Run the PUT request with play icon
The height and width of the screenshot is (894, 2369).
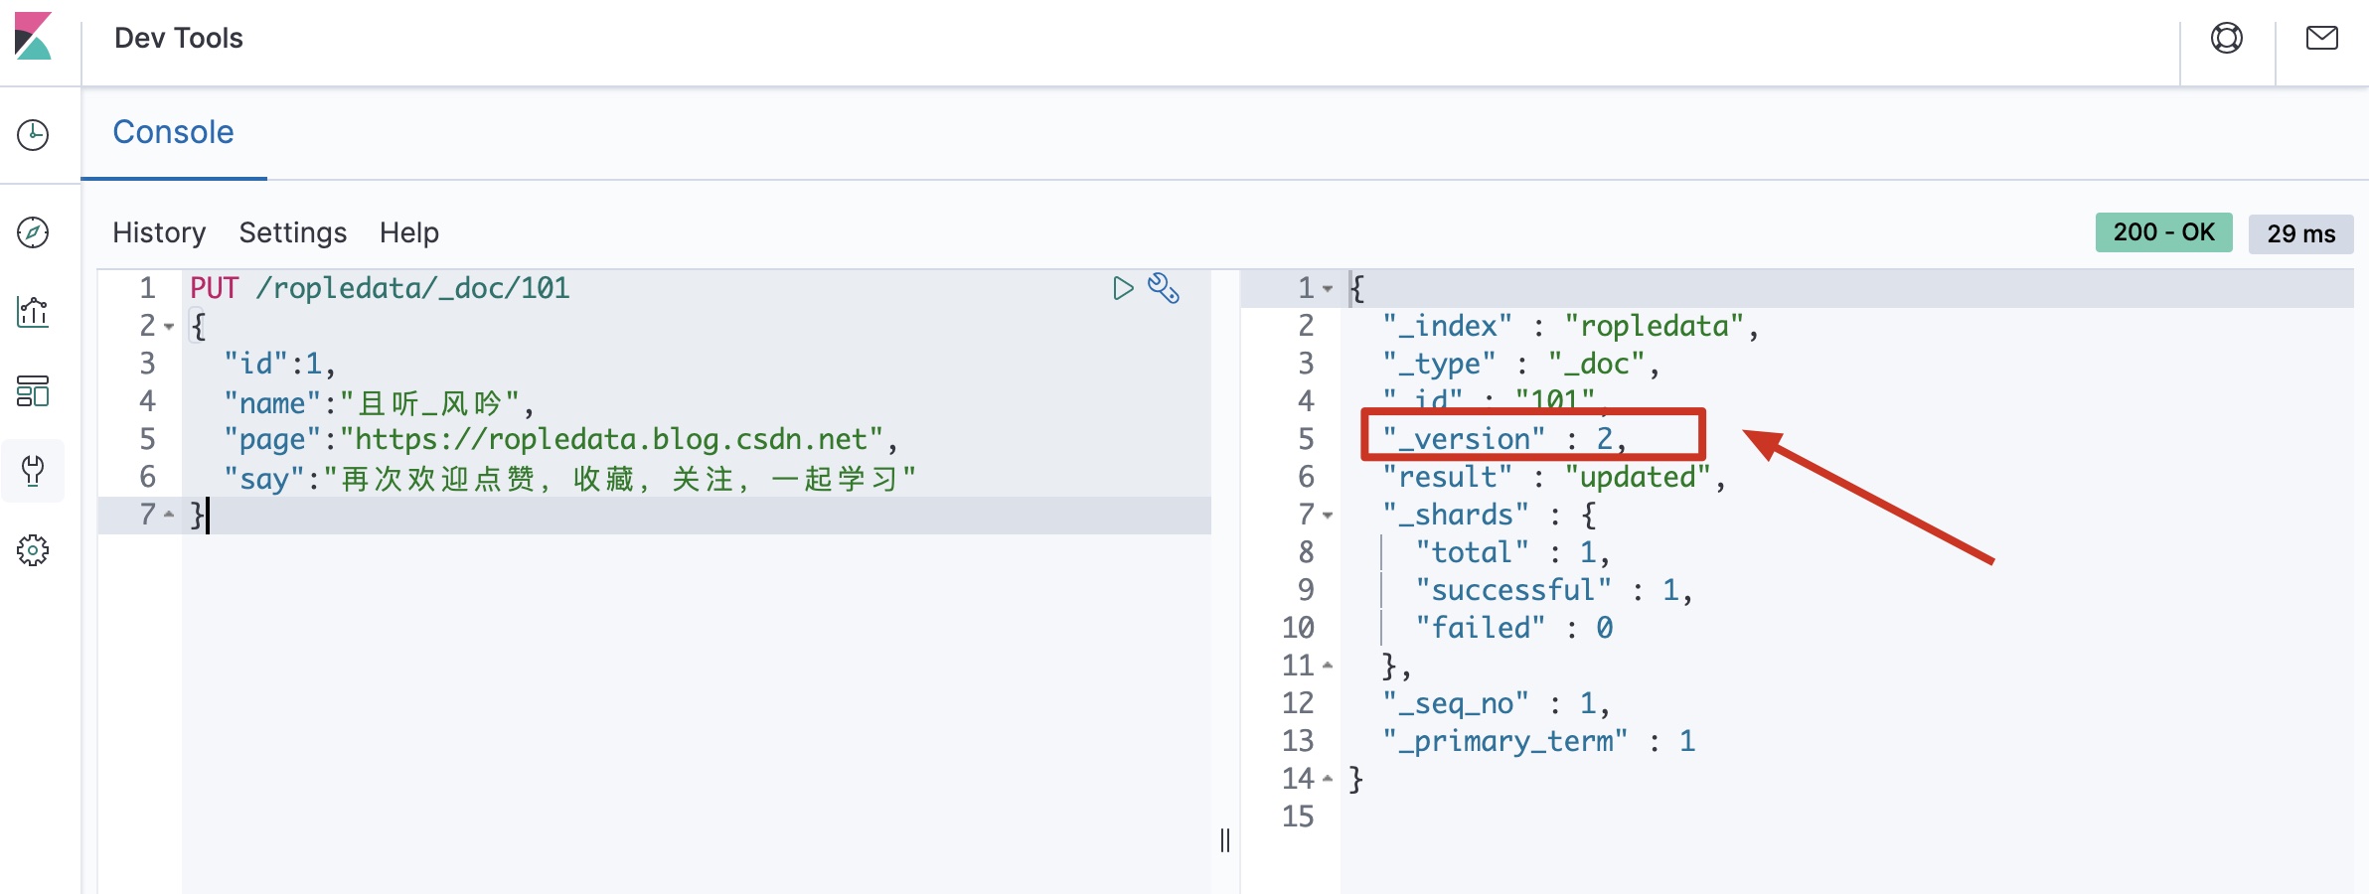[x=1123, y=288]
